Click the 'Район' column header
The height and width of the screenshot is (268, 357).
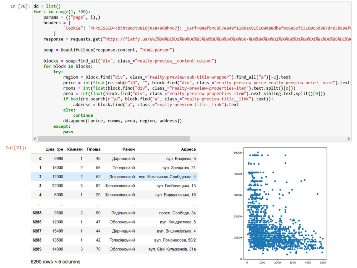point(129,149)
